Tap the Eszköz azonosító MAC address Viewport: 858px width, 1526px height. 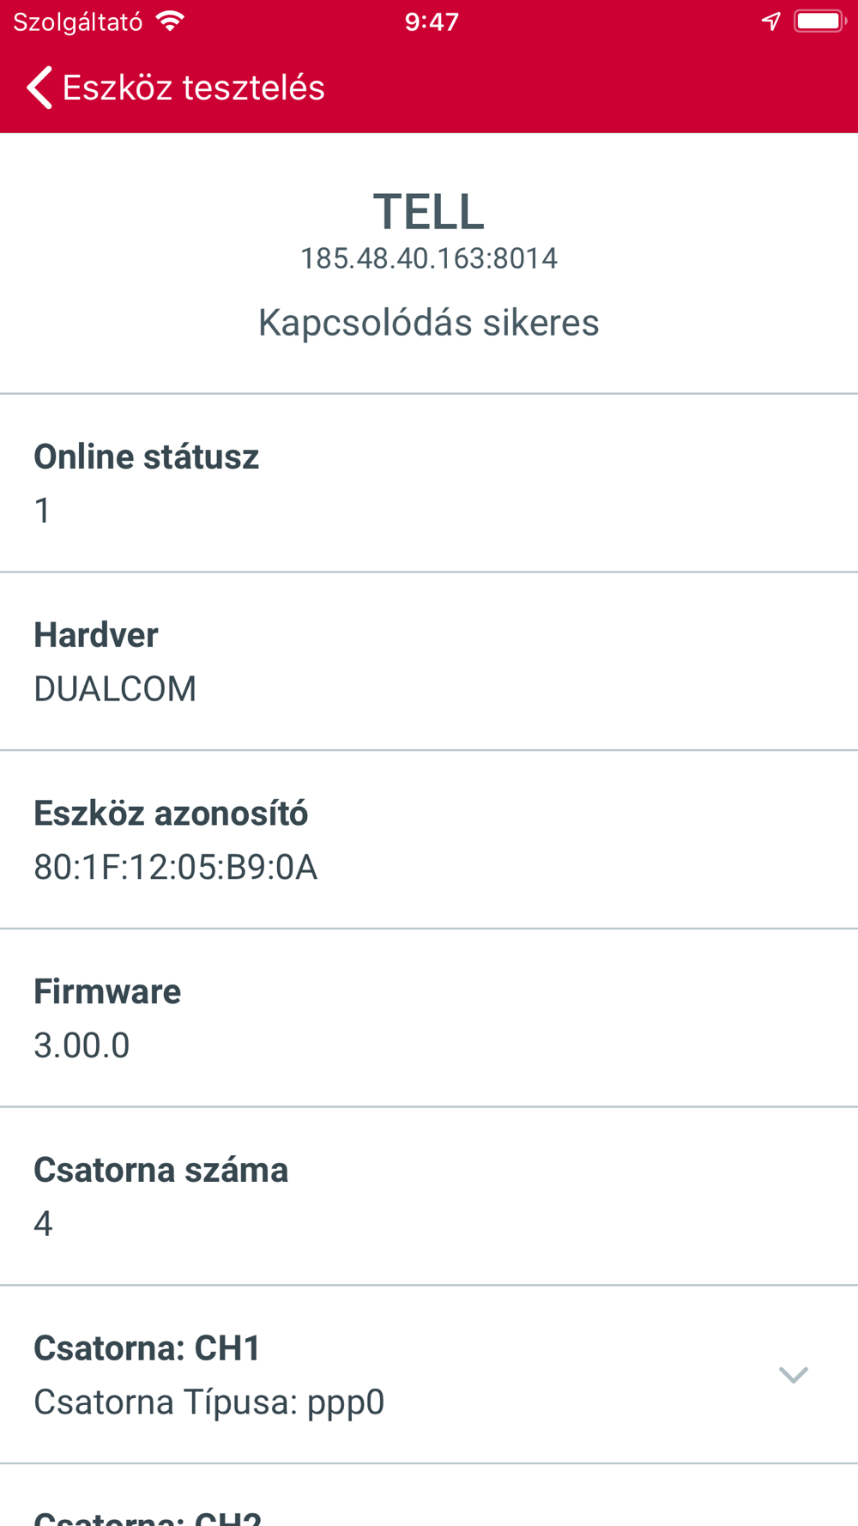176,868
